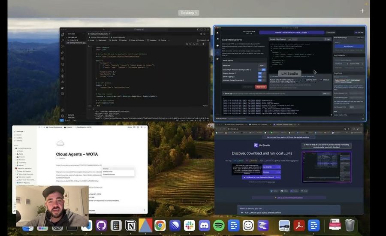Click Restart kernel in VS Code notebook toolbar
Image resolution: width=386 pixels, height=236 pixels.
(123, 40)
